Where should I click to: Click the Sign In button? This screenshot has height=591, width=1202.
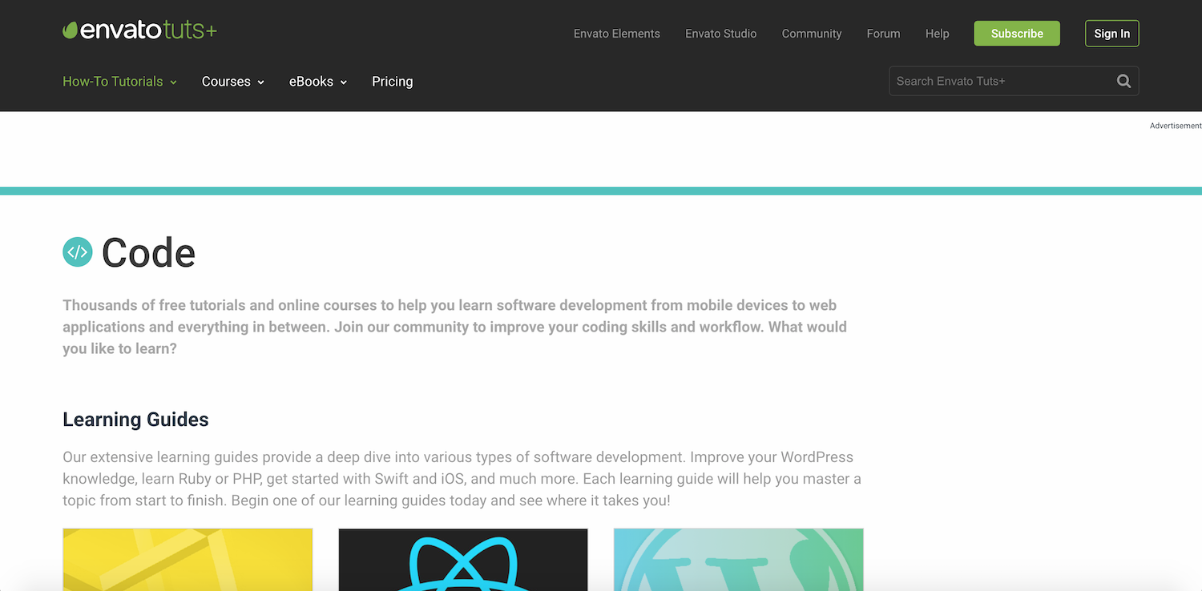(1112, 34)
